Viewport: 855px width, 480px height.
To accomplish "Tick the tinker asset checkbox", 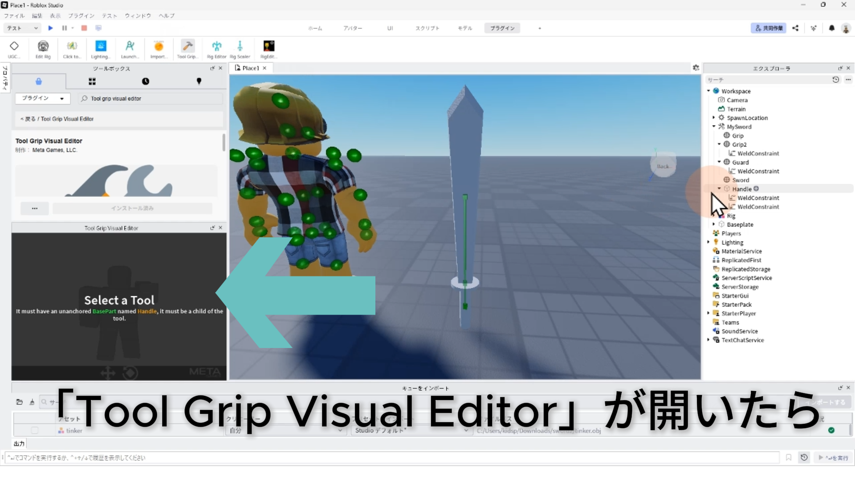I will 35,430.
